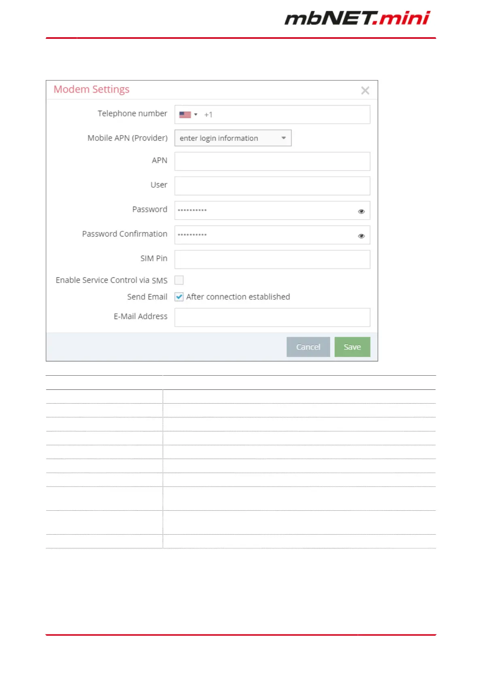Click into the APN text field
Screen dimensions: 482x681
tap(272, 161)
